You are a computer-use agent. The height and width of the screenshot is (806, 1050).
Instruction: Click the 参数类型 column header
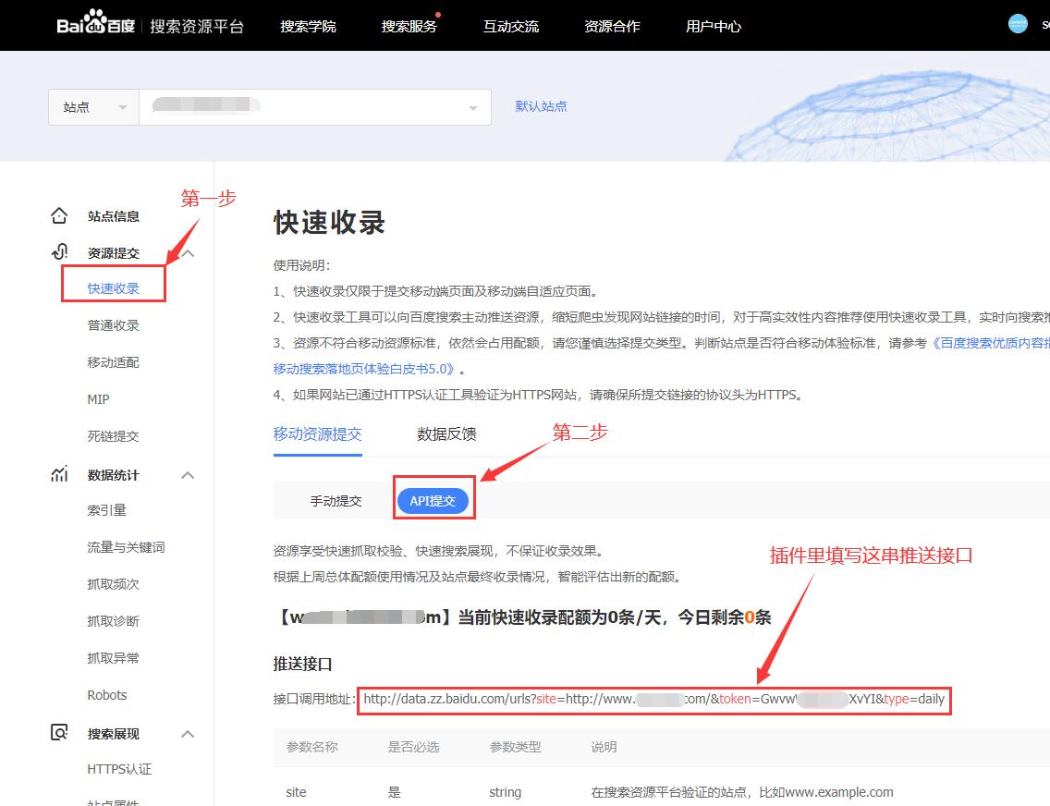pyautogui.click(x=515, y=747)
